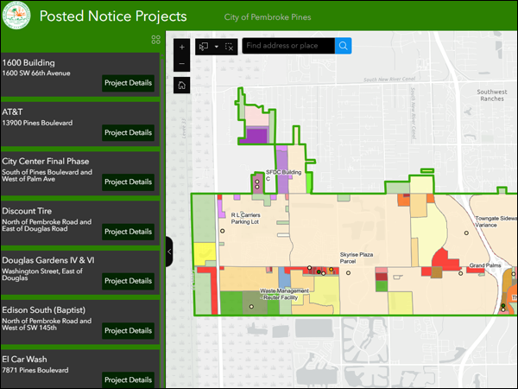Zoom out on the map
The image size is (518, 389).
tap(181, 64)
